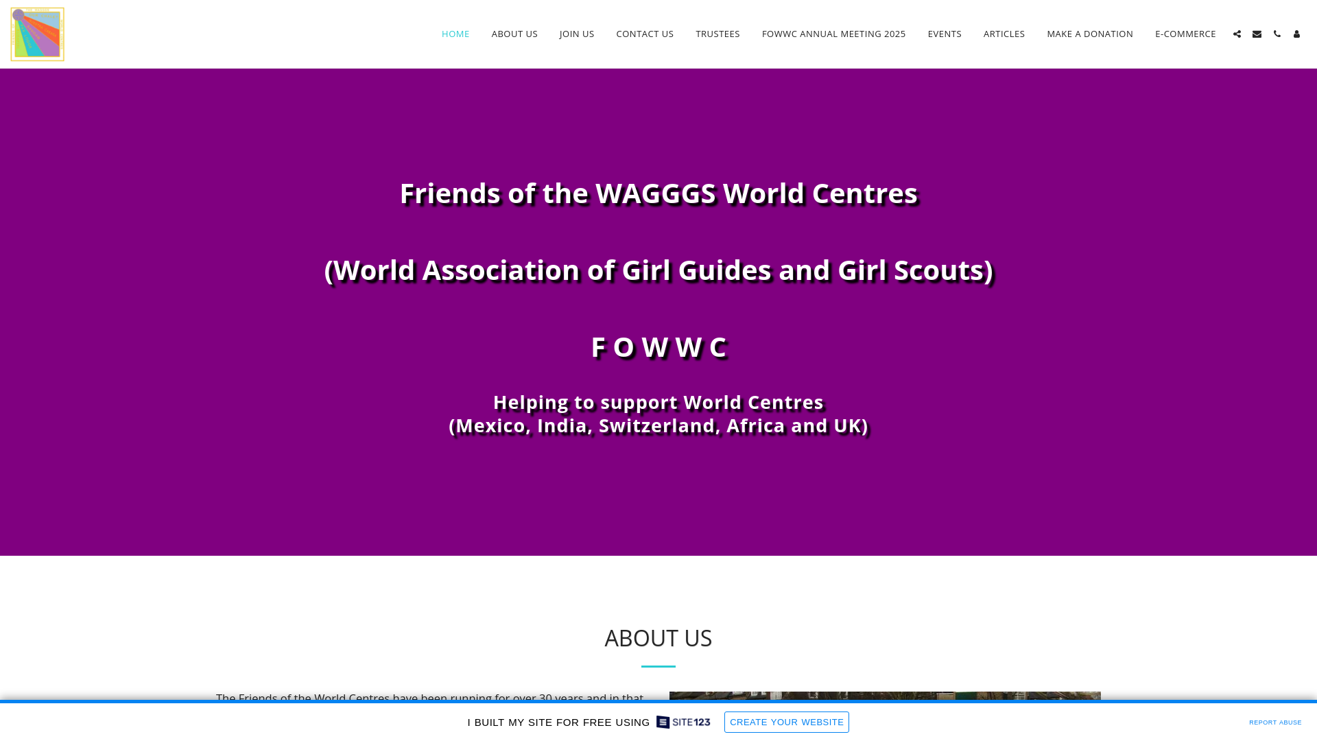Open the Events menu item
This screenshot has width=1317, height=741.
click(945, 34)
